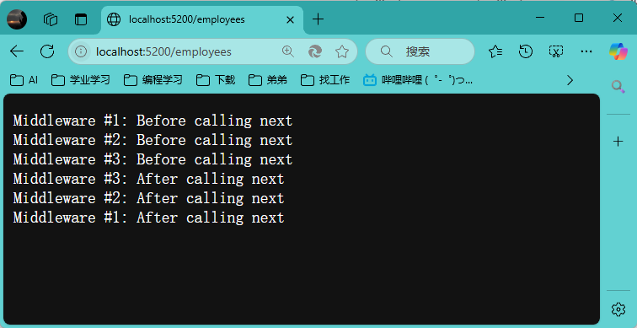Open the workspaces icon
Screen dimensions: 637x328
51,19
